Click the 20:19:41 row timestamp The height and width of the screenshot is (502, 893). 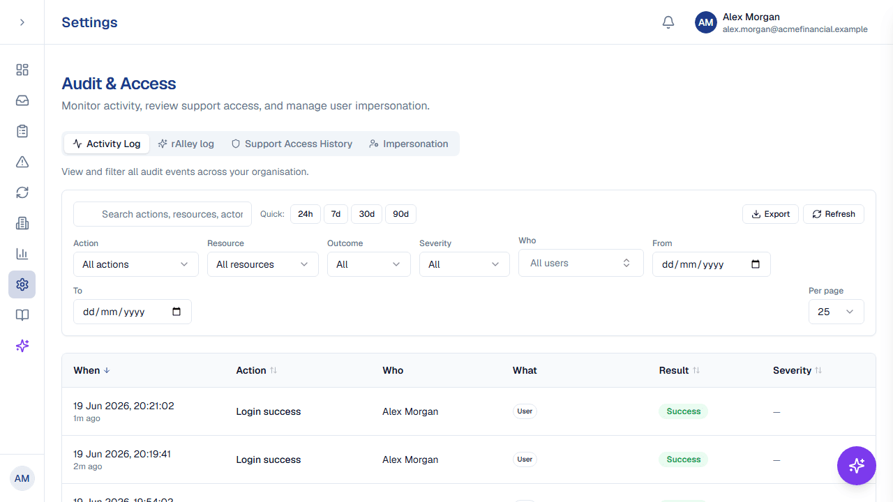122,454
